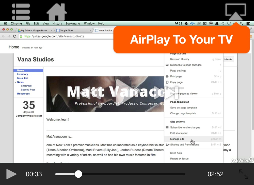Select Sites help menu item
Screen dimensions: 254x185
coord(194,153)
